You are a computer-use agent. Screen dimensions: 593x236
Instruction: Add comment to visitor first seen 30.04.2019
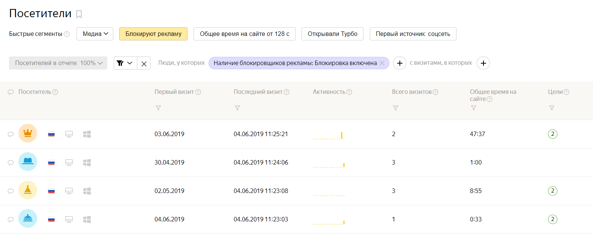click(x=11, y=163)
